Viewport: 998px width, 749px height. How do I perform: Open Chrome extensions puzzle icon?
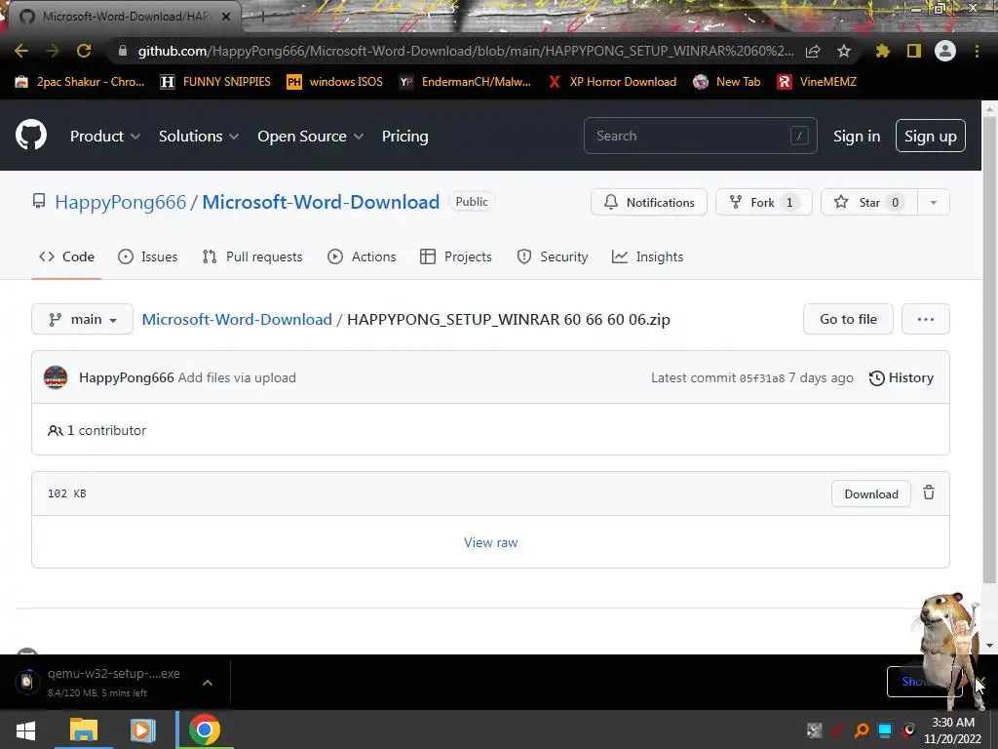883,51
